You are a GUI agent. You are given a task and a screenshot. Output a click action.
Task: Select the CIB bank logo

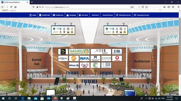pyautogui.click(x=117, y=52)
